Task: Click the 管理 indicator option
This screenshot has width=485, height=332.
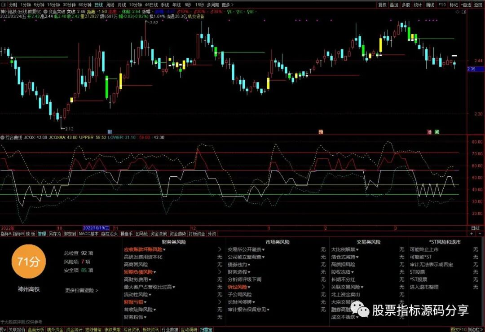Action: click(42, 234)
